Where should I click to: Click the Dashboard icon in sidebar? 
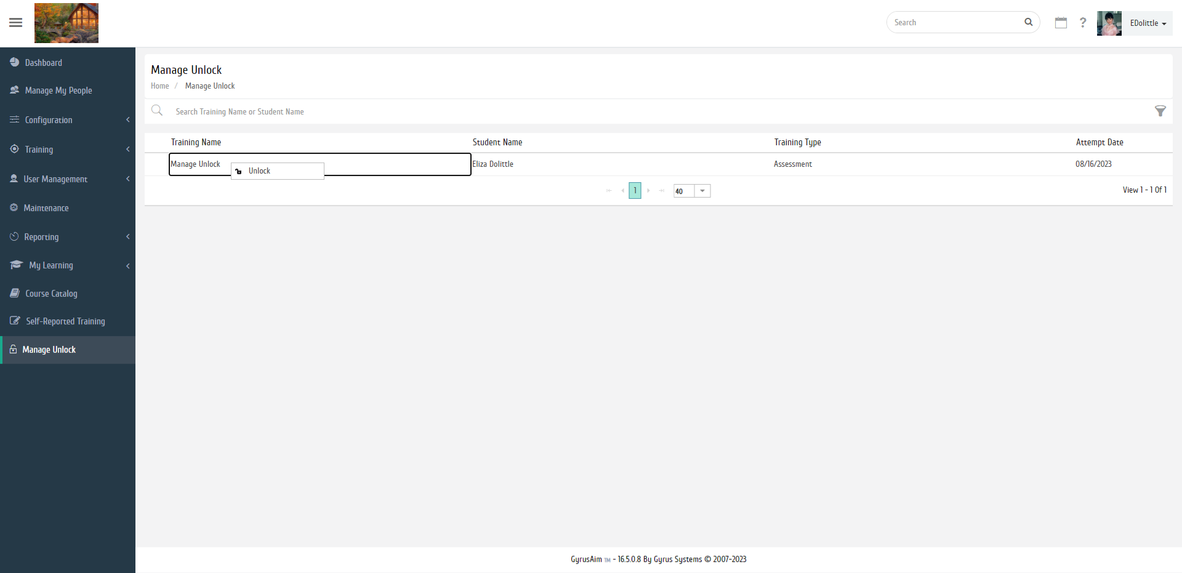[x=15, y=62]
